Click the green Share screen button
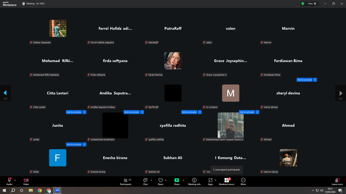Screen dimensions: 346x194 click(x=177, y=181)
